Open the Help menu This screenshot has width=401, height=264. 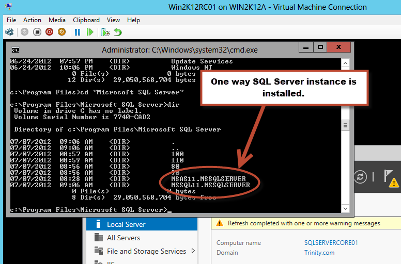point(133,20)
